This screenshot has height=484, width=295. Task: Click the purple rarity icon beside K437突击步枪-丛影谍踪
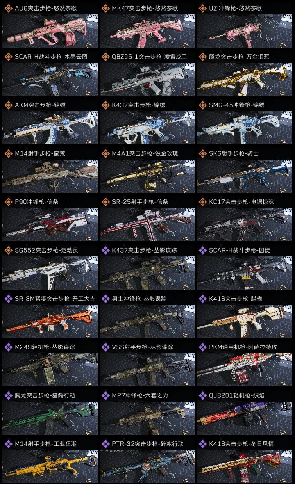pyautogui.click(x=105, y=250)
